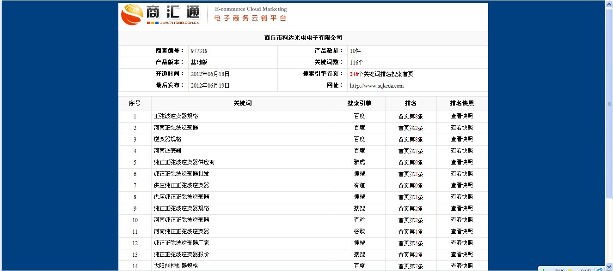Click ranking 首页第5条 in row 12
613x271 pixels.
coord(411,243)
